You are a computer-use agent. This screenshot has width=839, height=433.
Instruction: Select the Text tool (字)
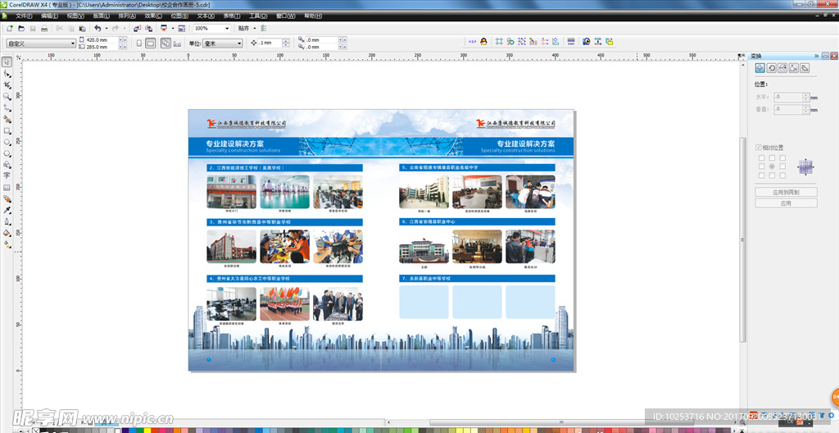pos(7,175)
